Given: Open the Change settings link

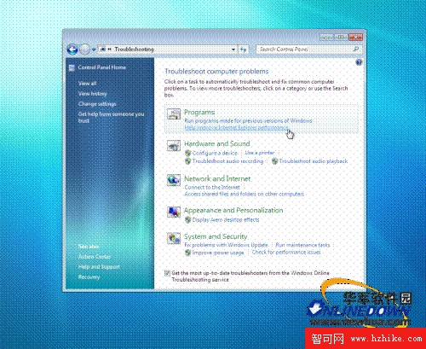Looking at the screenshot, I should (97, 104).
